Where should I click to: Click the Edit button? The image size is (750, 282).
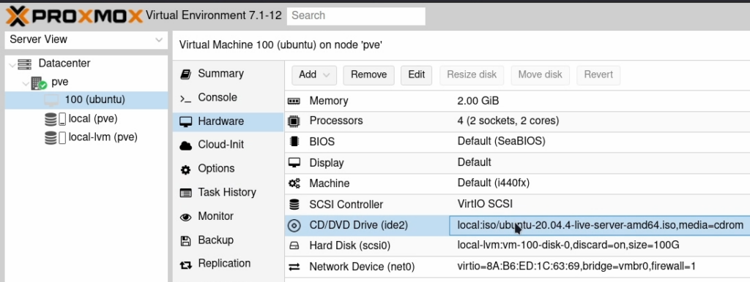tap(417, 75)
